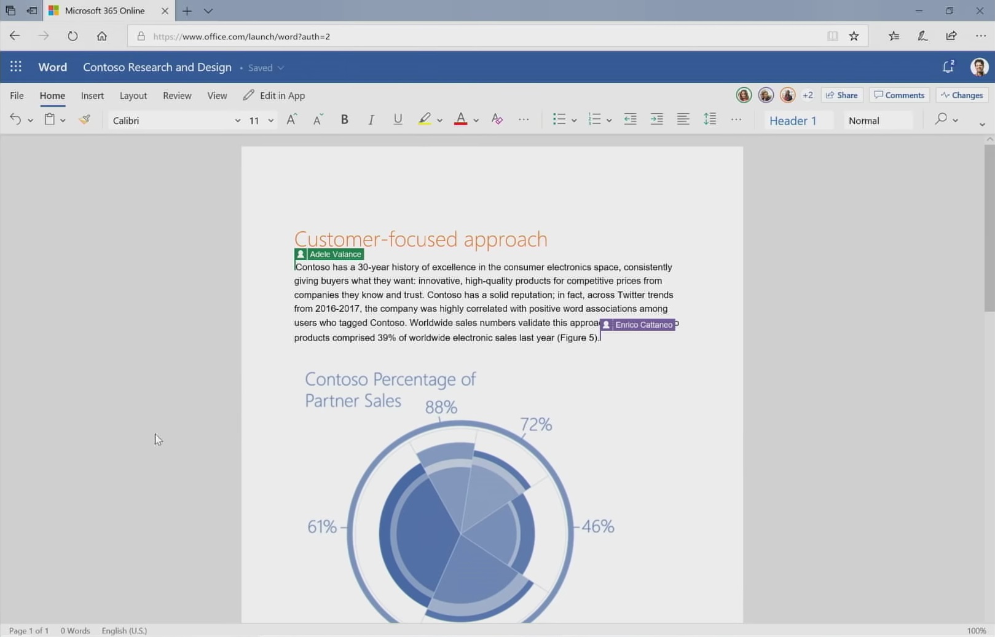Switch to the Insert tab
This screenshot has width=995, height=637.
[x=92, y=95]
